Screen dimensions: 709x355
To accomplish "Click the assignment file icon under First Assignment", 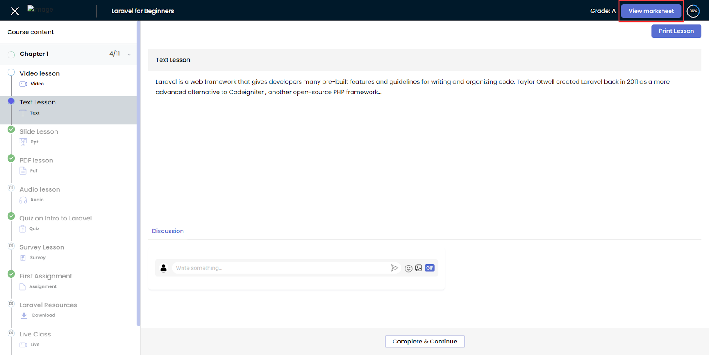I will [23, 287].
